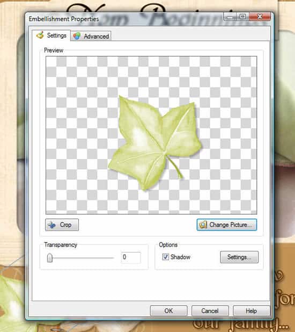The image size is (295, 332).
Task: Close the Embellishment Properties dialog
Action: click(260, 17)
